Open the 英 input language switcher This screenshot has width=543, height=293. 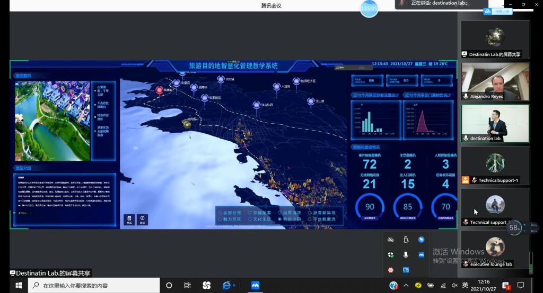(465, 285)
